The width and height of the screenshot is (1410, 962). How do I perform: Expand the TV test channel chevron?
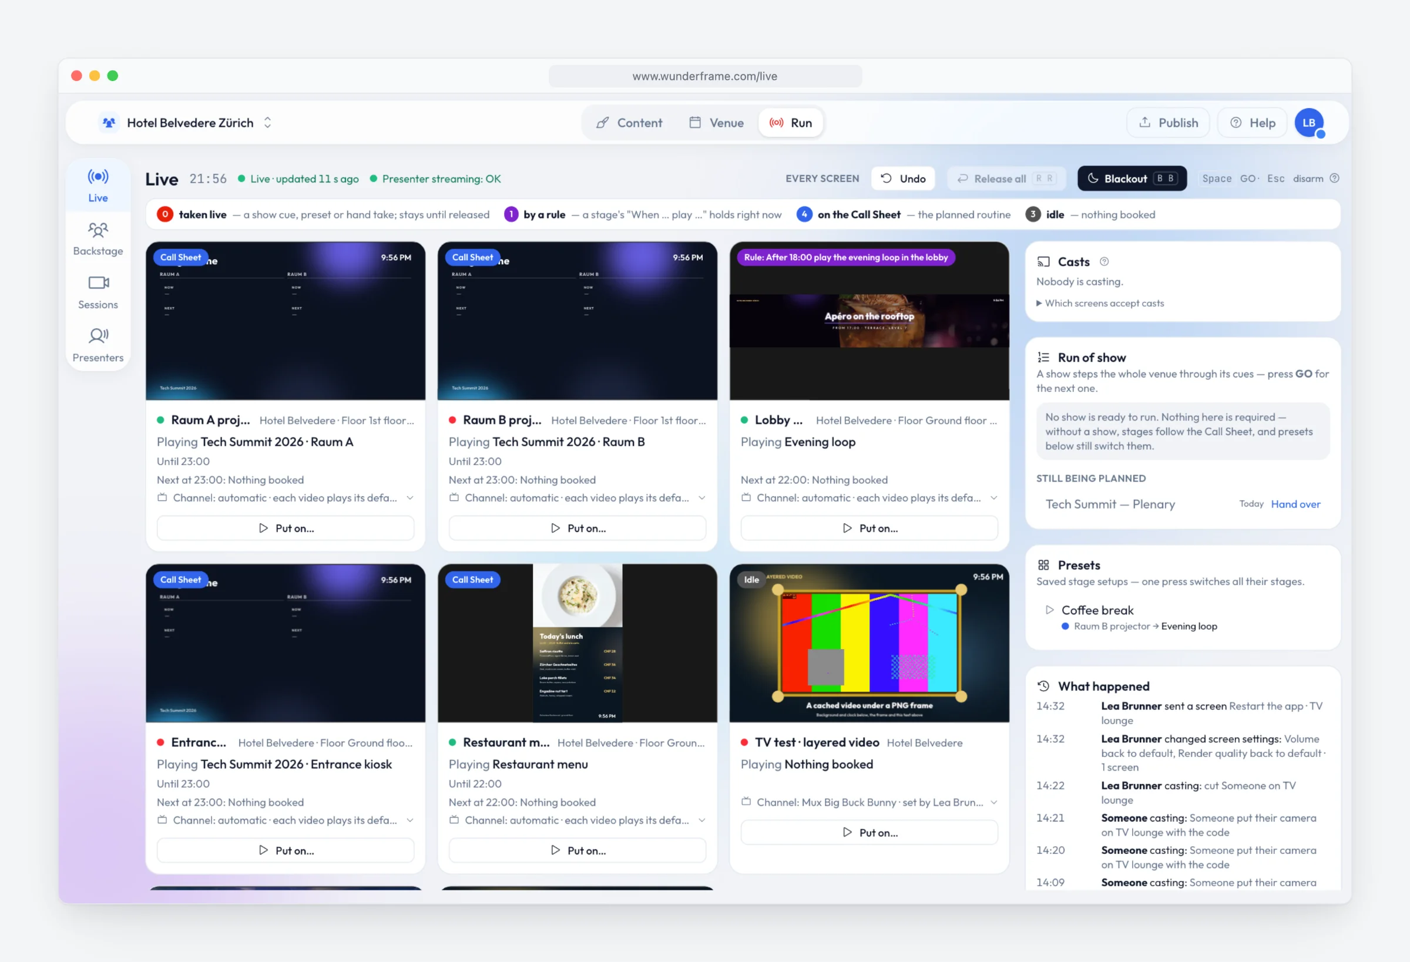click(994, 802)
